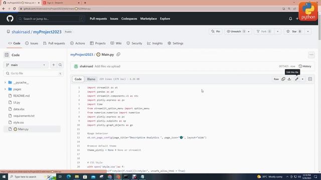Open data.xlsx in file tree
This screenshot has height=180, width=321.
(x=19, y=109)
